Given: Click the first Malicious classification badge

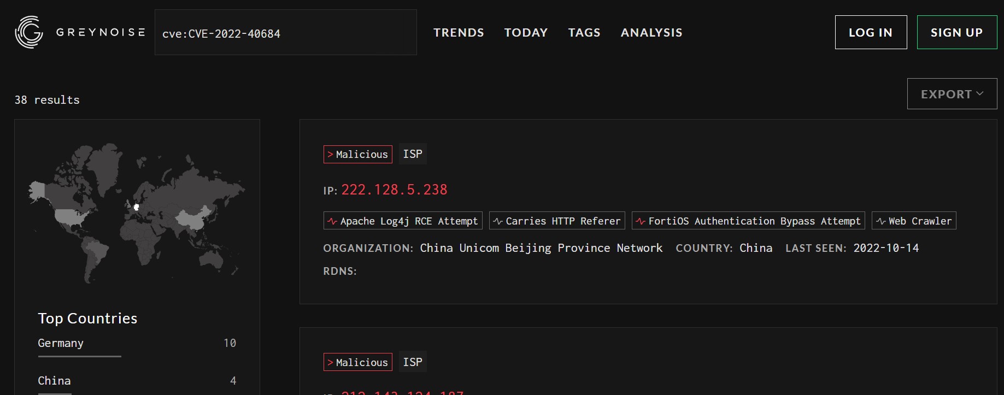Looking at the screenshot, I should [x=358, y=155].
